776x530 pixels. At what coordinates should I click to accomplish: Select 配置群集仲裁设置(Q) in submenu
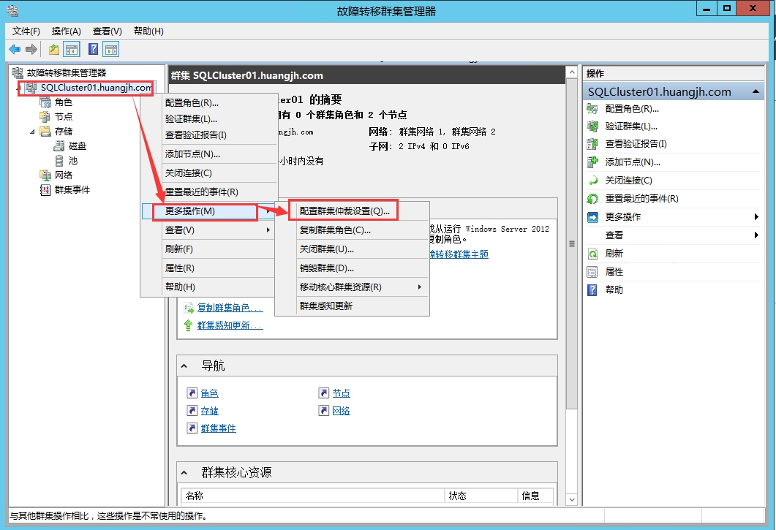[352, 211]
